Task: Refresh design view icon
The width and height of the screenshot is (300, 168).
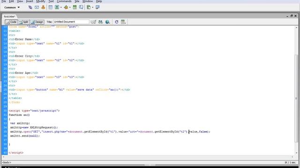Action: pos(117,22)
